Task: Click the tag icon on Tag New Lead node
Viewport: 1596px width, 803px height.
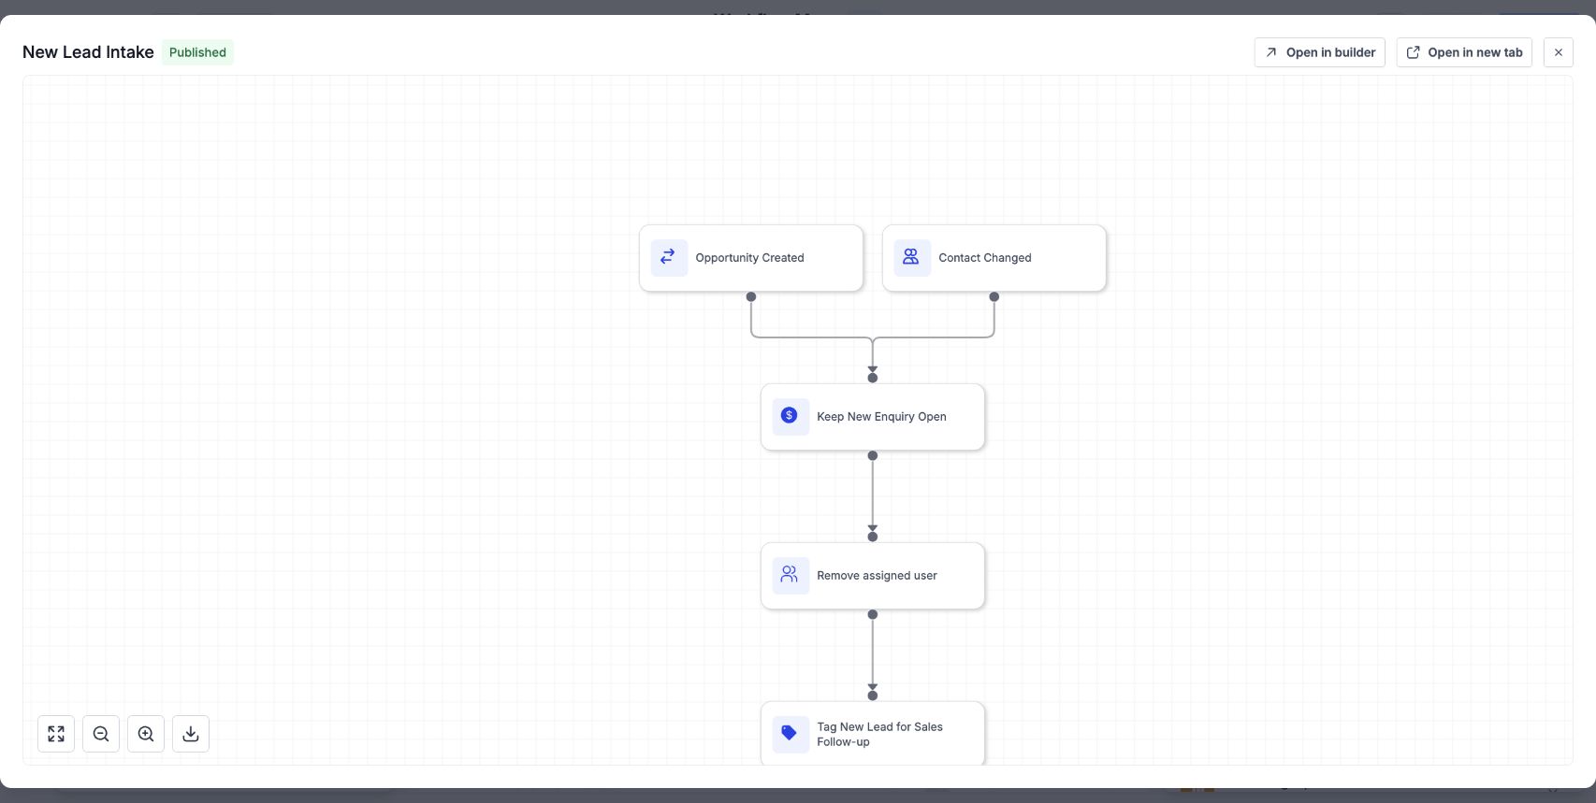Action: pos(791,734)
